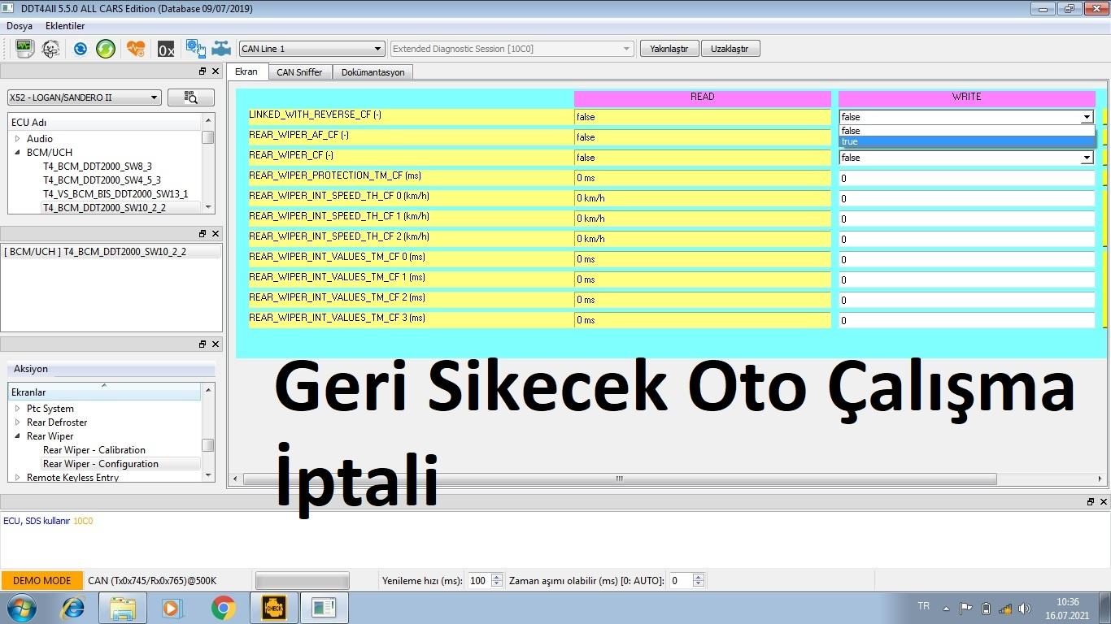Click the Uzaklaştır zoom out button
The image size is (1111, 624).
tap(730, 49)
